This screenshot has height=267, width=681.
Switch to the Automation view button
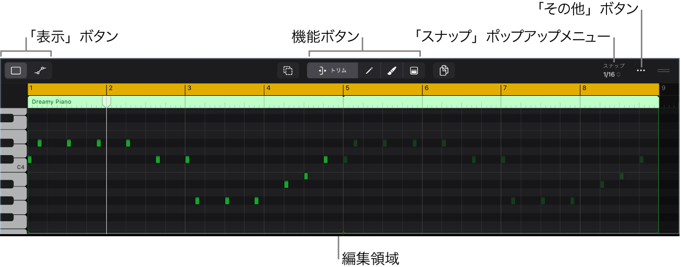click(x=40, y=71)
